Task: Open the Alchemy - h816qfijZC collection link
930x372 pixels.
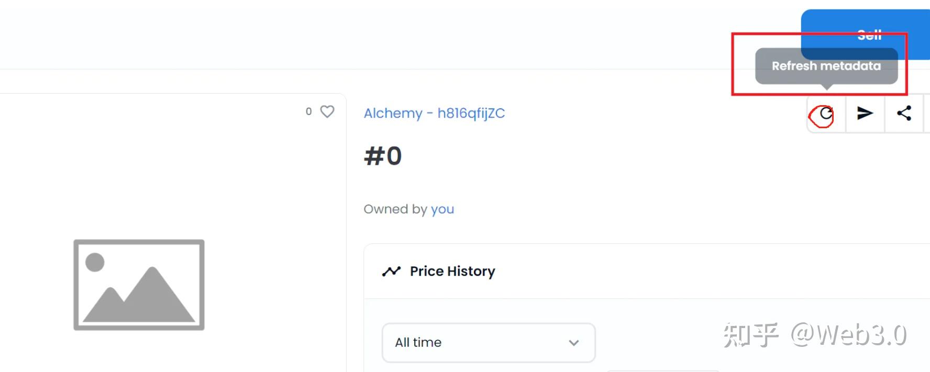Action: point(434,113)
